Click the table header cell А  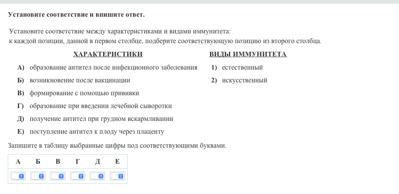click(x=18, y=162)
